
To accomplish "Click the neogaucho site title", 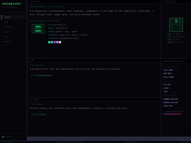I will click(x=12, y=4).
